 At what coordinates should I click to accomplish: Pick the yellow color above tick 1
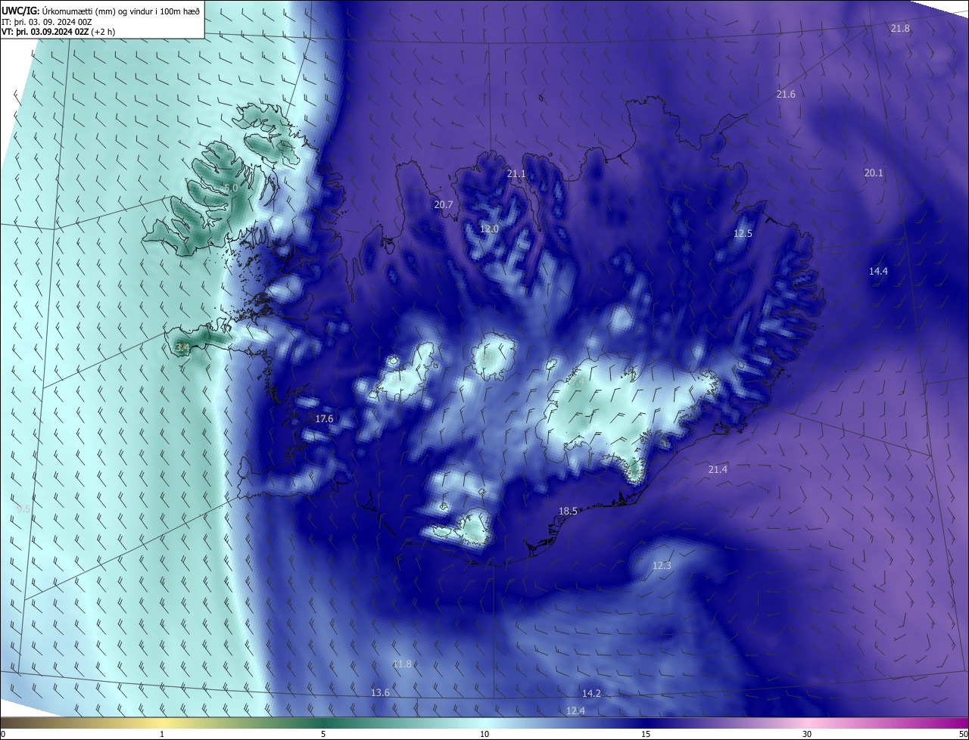pyautogui.click(x=162, y=723)
